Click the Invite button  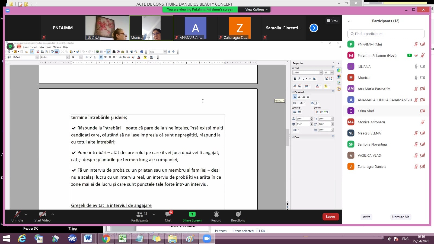(x=366, y=217)
